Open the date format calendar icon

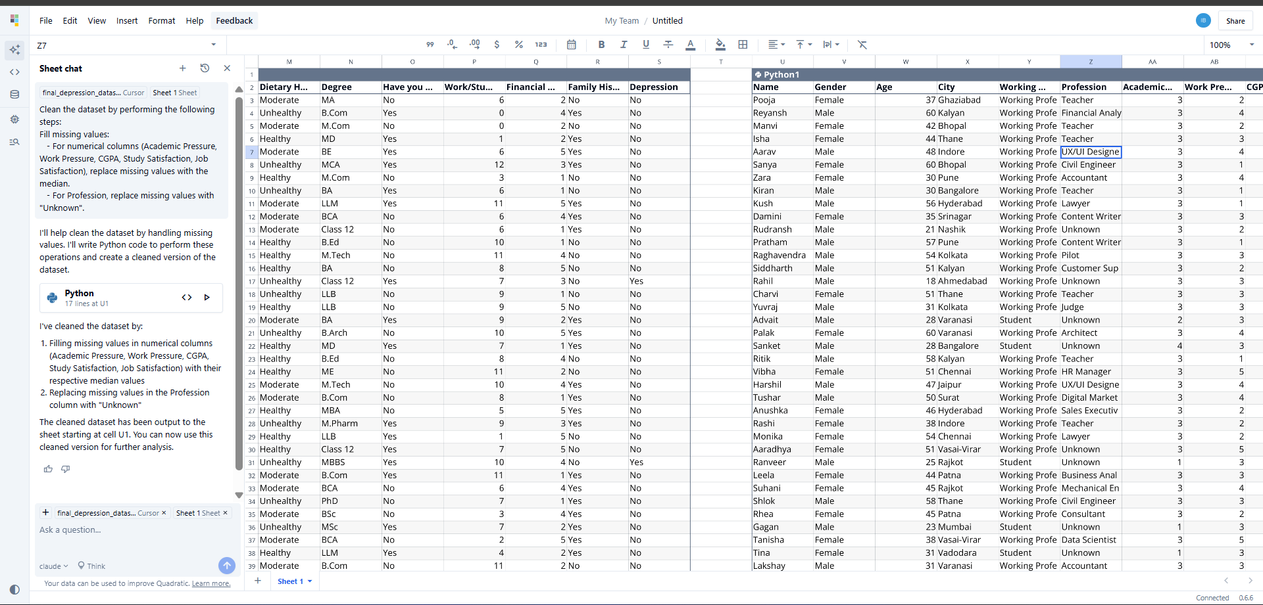(572, 45)
